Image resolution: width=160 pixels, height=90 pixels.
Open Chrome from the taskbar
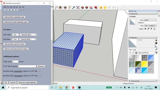coord(67,87)
